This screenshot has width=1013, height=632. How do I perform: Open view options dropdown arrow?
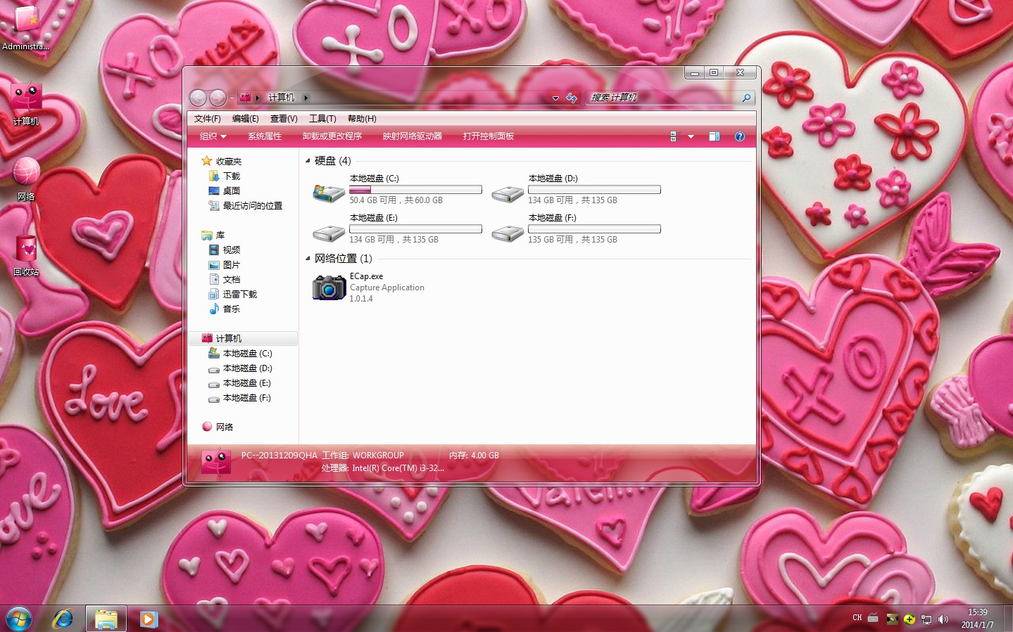click(x=691, y=136)
